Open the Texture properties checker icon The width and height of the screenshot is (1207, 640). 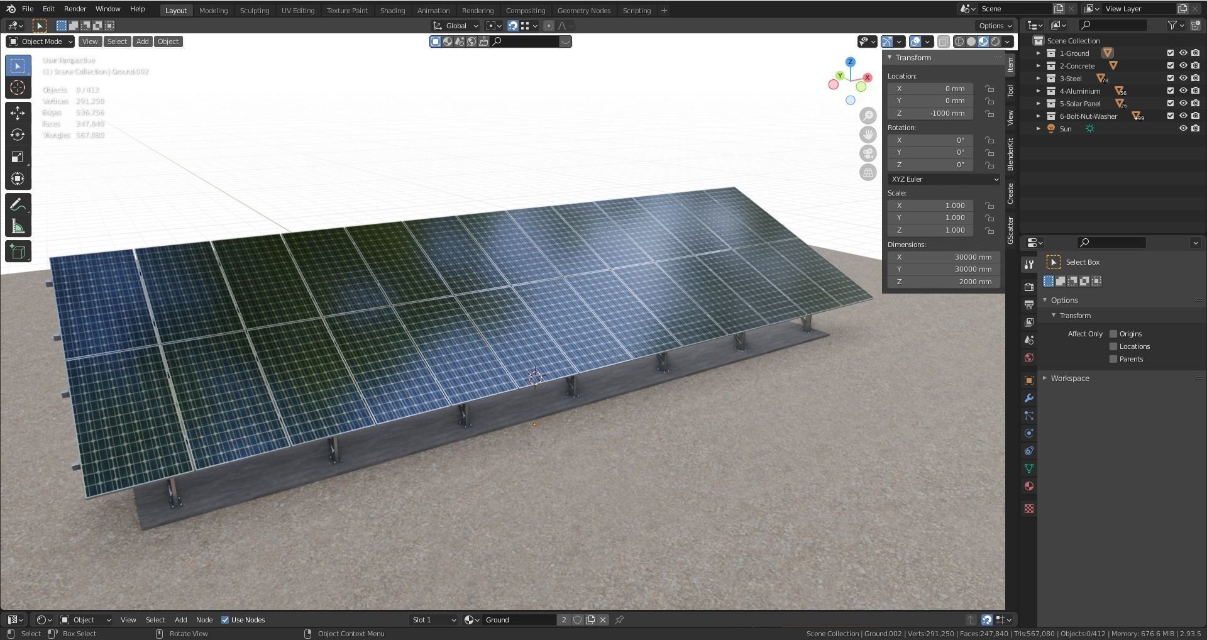point(1029,509)
